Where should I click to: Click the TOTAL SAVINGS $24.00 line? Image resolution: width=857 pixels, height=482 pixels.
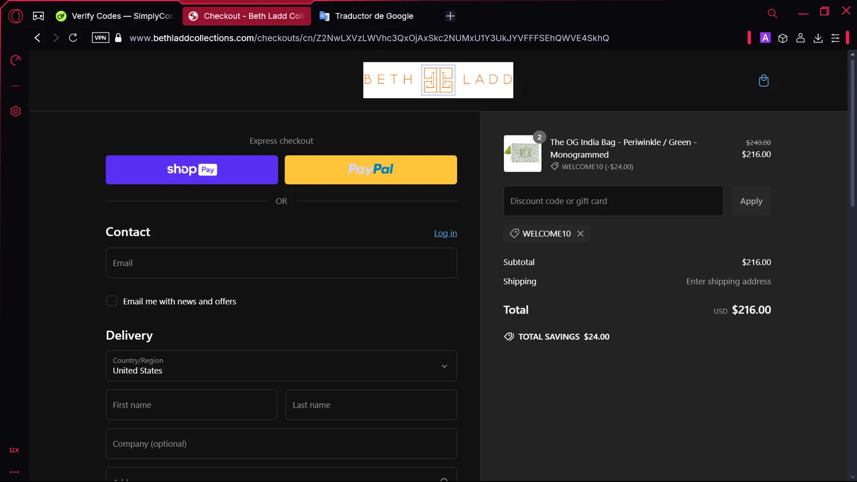[557, 337]
